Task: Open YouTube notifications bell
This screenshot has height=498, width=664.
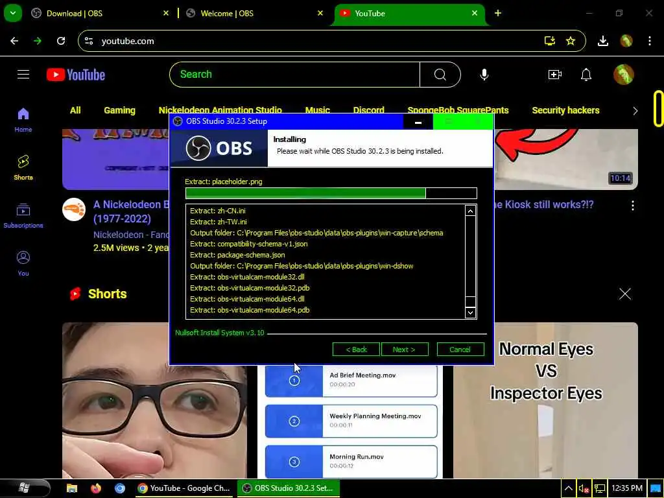Action: [586, 75]
